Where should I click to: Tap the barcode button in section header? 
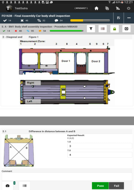click(x=103, y=29)
